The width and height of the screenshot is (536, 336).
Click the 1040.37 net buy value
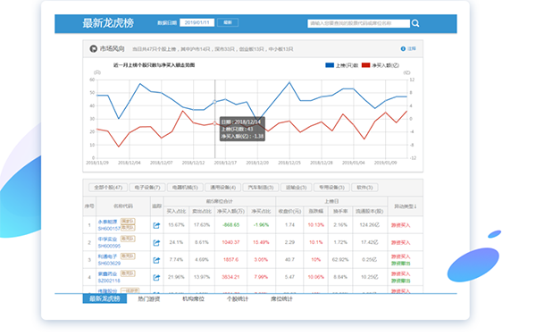[x=230, y=242]
